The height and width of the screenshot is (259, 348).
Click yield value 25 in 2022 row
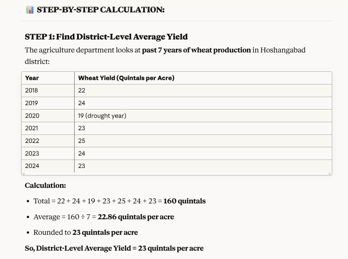(82, 141)
